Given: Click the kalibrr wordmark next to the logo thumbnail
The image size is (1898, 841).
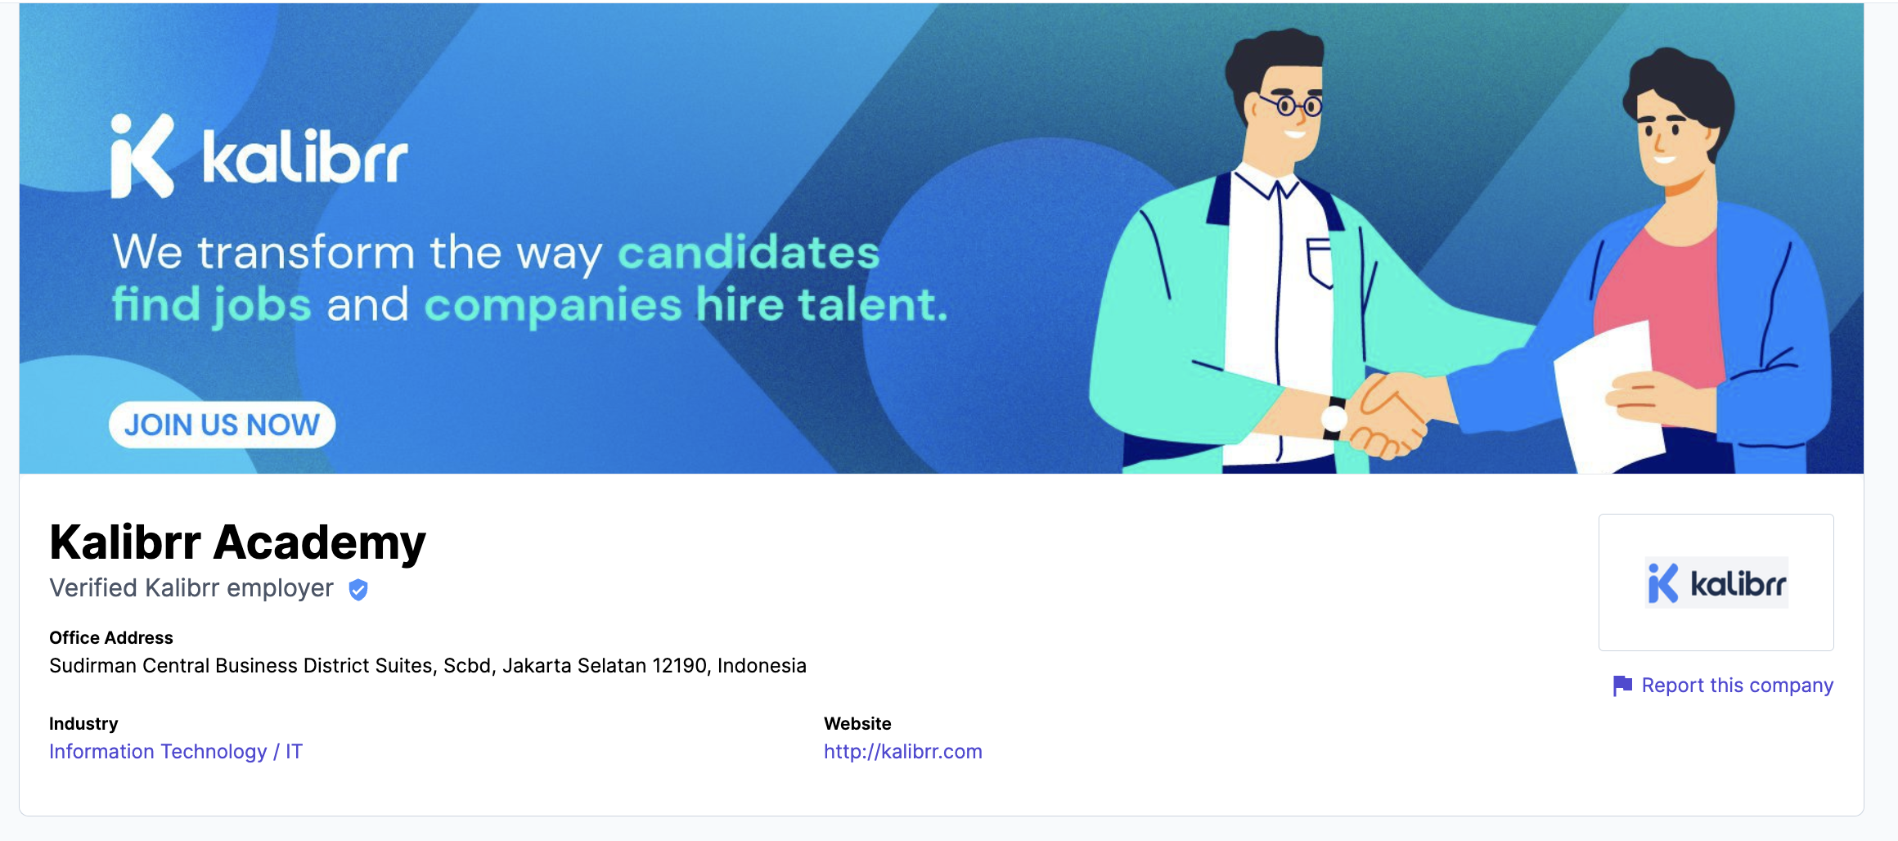Looking at the screenshot, I should 1736,582.
